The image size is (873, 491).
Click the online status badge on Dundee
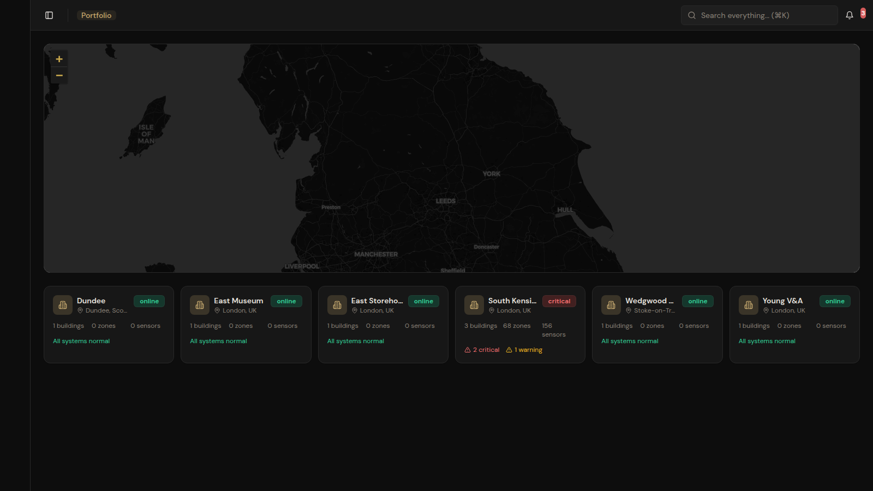tap(149, 301)
